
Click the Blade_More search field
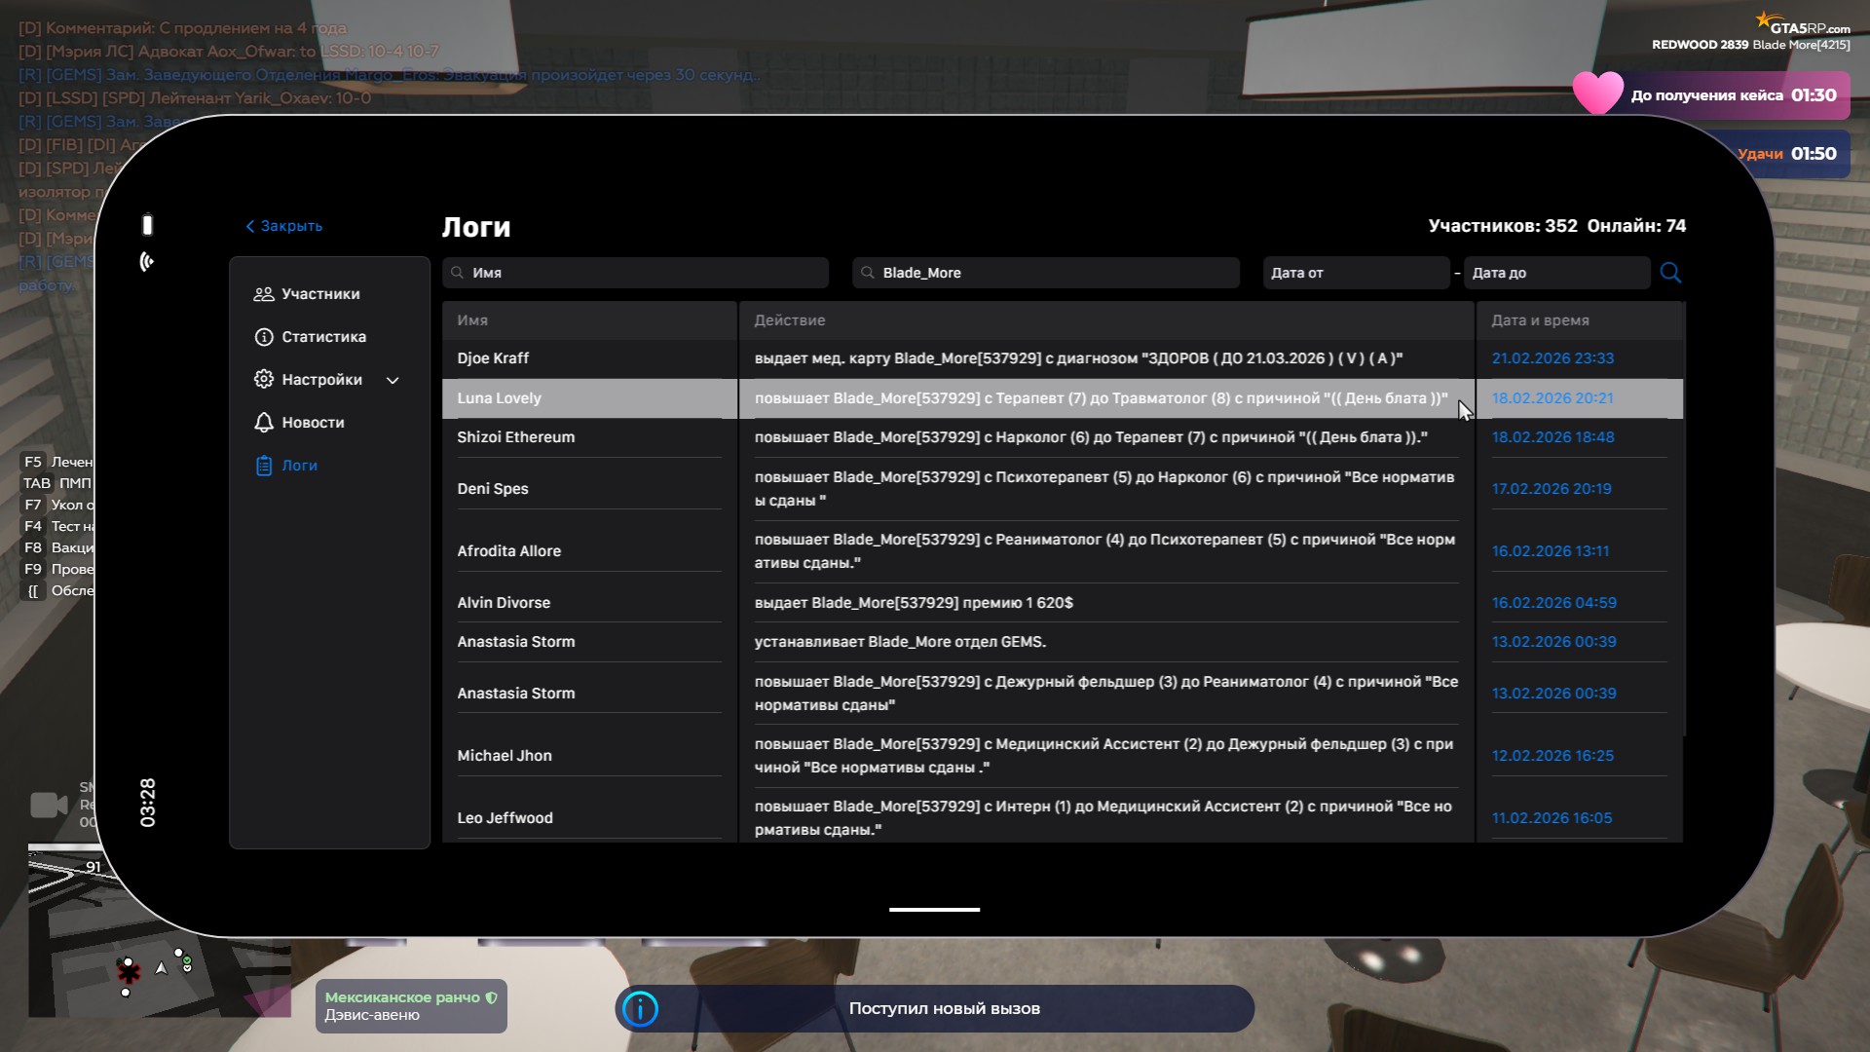tap(1045, 273)
